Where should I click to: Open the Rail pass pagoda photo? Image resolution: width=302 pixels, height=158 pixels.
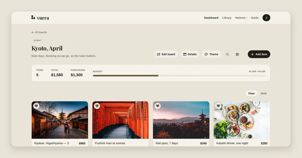pyautogui.click(x=181, y=120)
